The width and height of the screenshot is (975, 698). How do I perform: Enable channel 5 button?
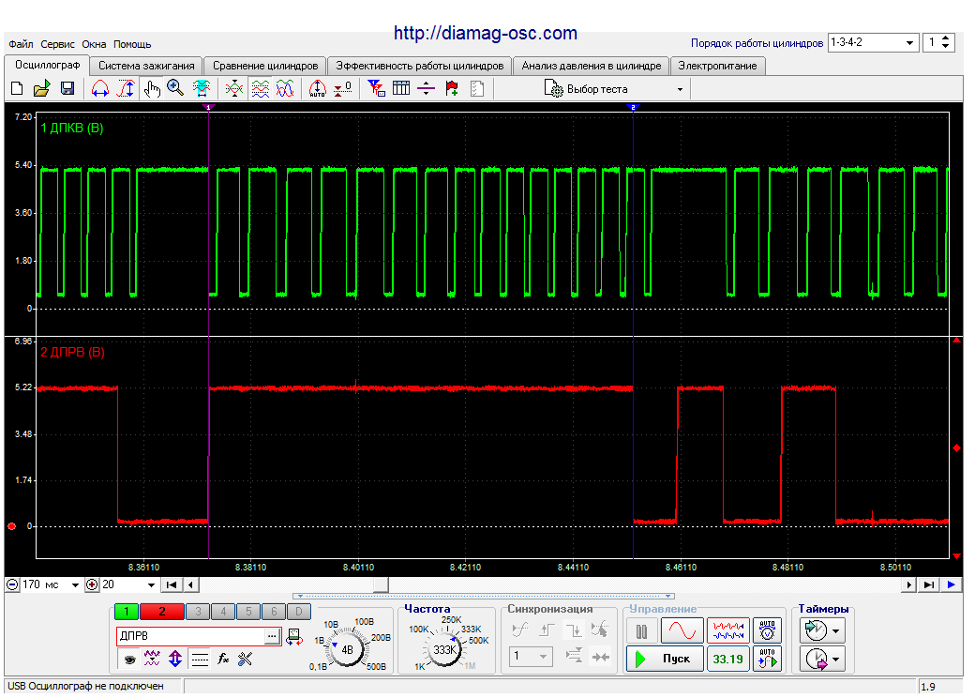point(248,612)
